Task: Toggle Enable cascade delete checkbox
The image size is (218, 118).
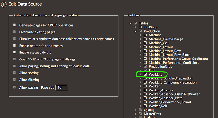Action: click(x=15, y=52)
